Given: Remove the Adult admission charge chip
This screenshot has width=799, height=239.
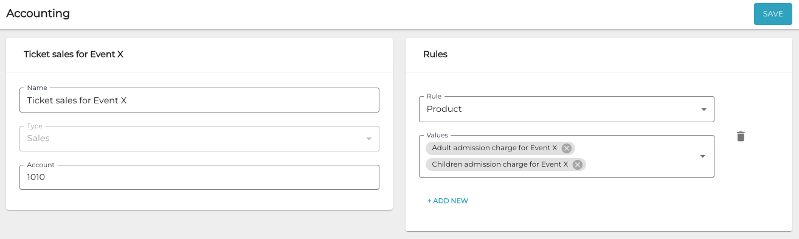Looking at the screenshot, I should click(567, 148).
